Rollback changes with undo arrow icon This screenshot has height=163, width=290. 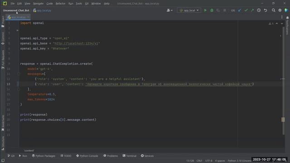[266, 10]
